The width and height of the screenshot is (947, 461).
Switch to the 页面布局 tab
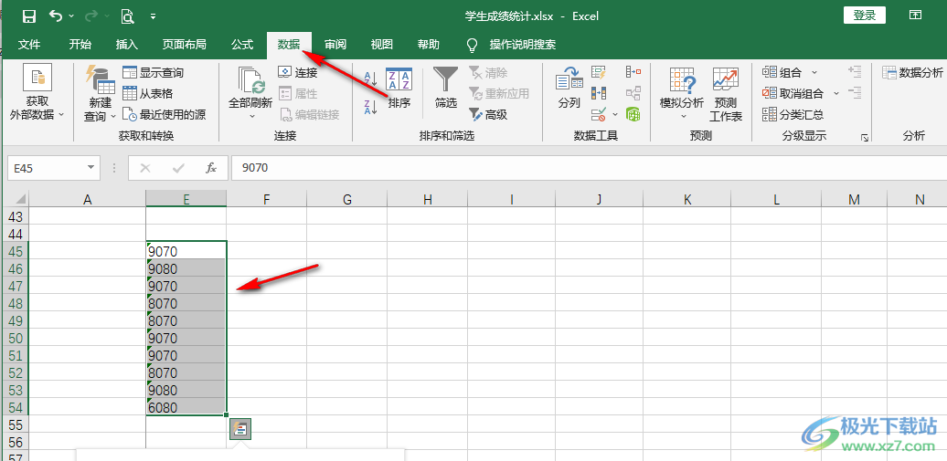(185, 45)
